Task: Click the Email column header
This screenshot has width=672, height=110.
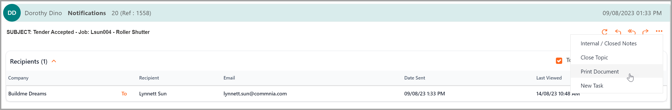Action: click(229, 78)
